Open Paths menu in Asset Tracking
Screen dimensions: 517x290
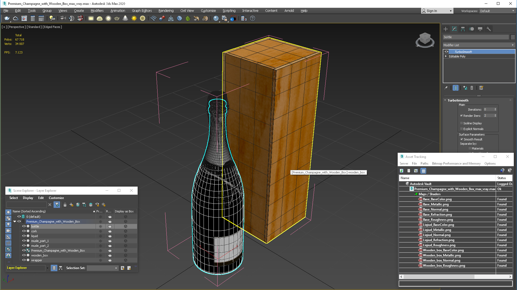(x=424, y=164)
